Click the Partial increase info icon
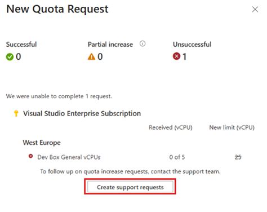The height and width of the screenshot is (212, 267). pos(143,44)
